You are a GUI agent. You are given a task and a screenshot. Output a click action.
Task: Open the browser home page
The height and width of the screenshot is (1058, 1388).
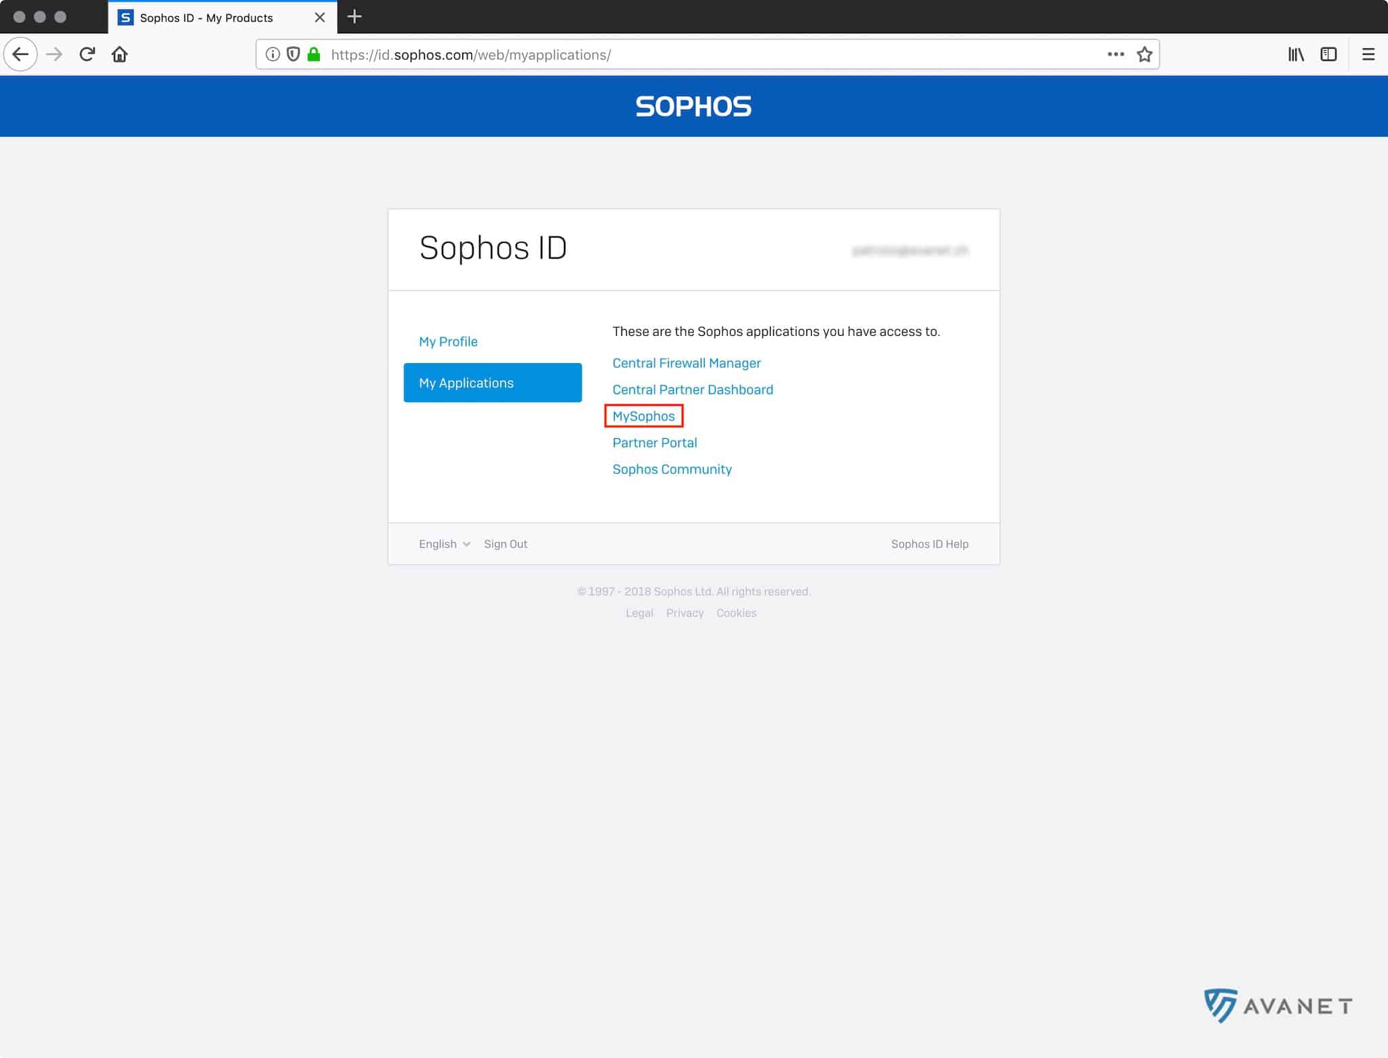click(x=120, y=54)
